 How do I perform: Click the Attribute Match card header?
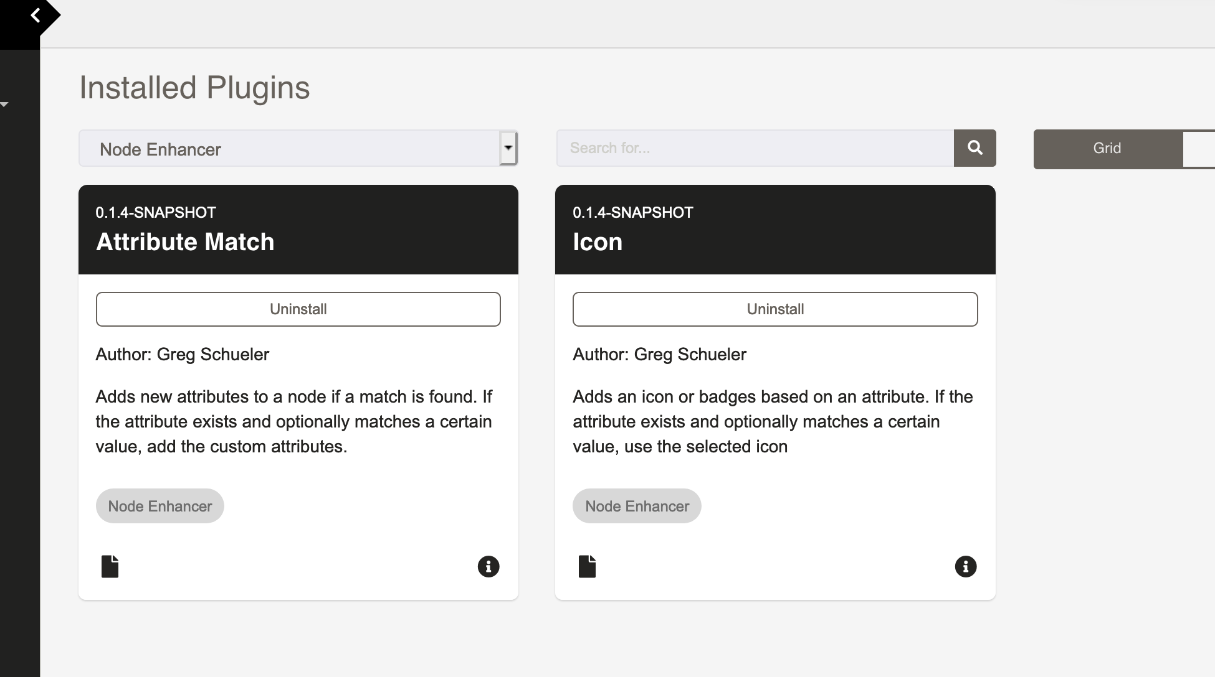click(298, 230)
